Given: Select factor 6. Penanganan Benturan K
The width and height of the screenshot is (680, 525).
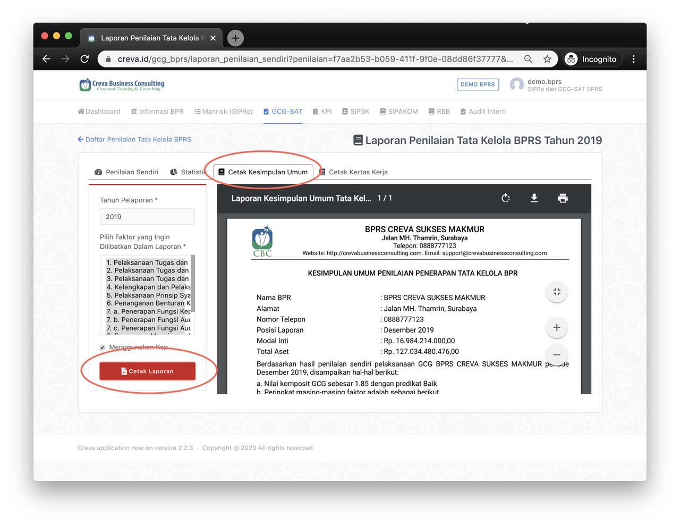Looking at the screenshot, I should (x=148, y=303).
